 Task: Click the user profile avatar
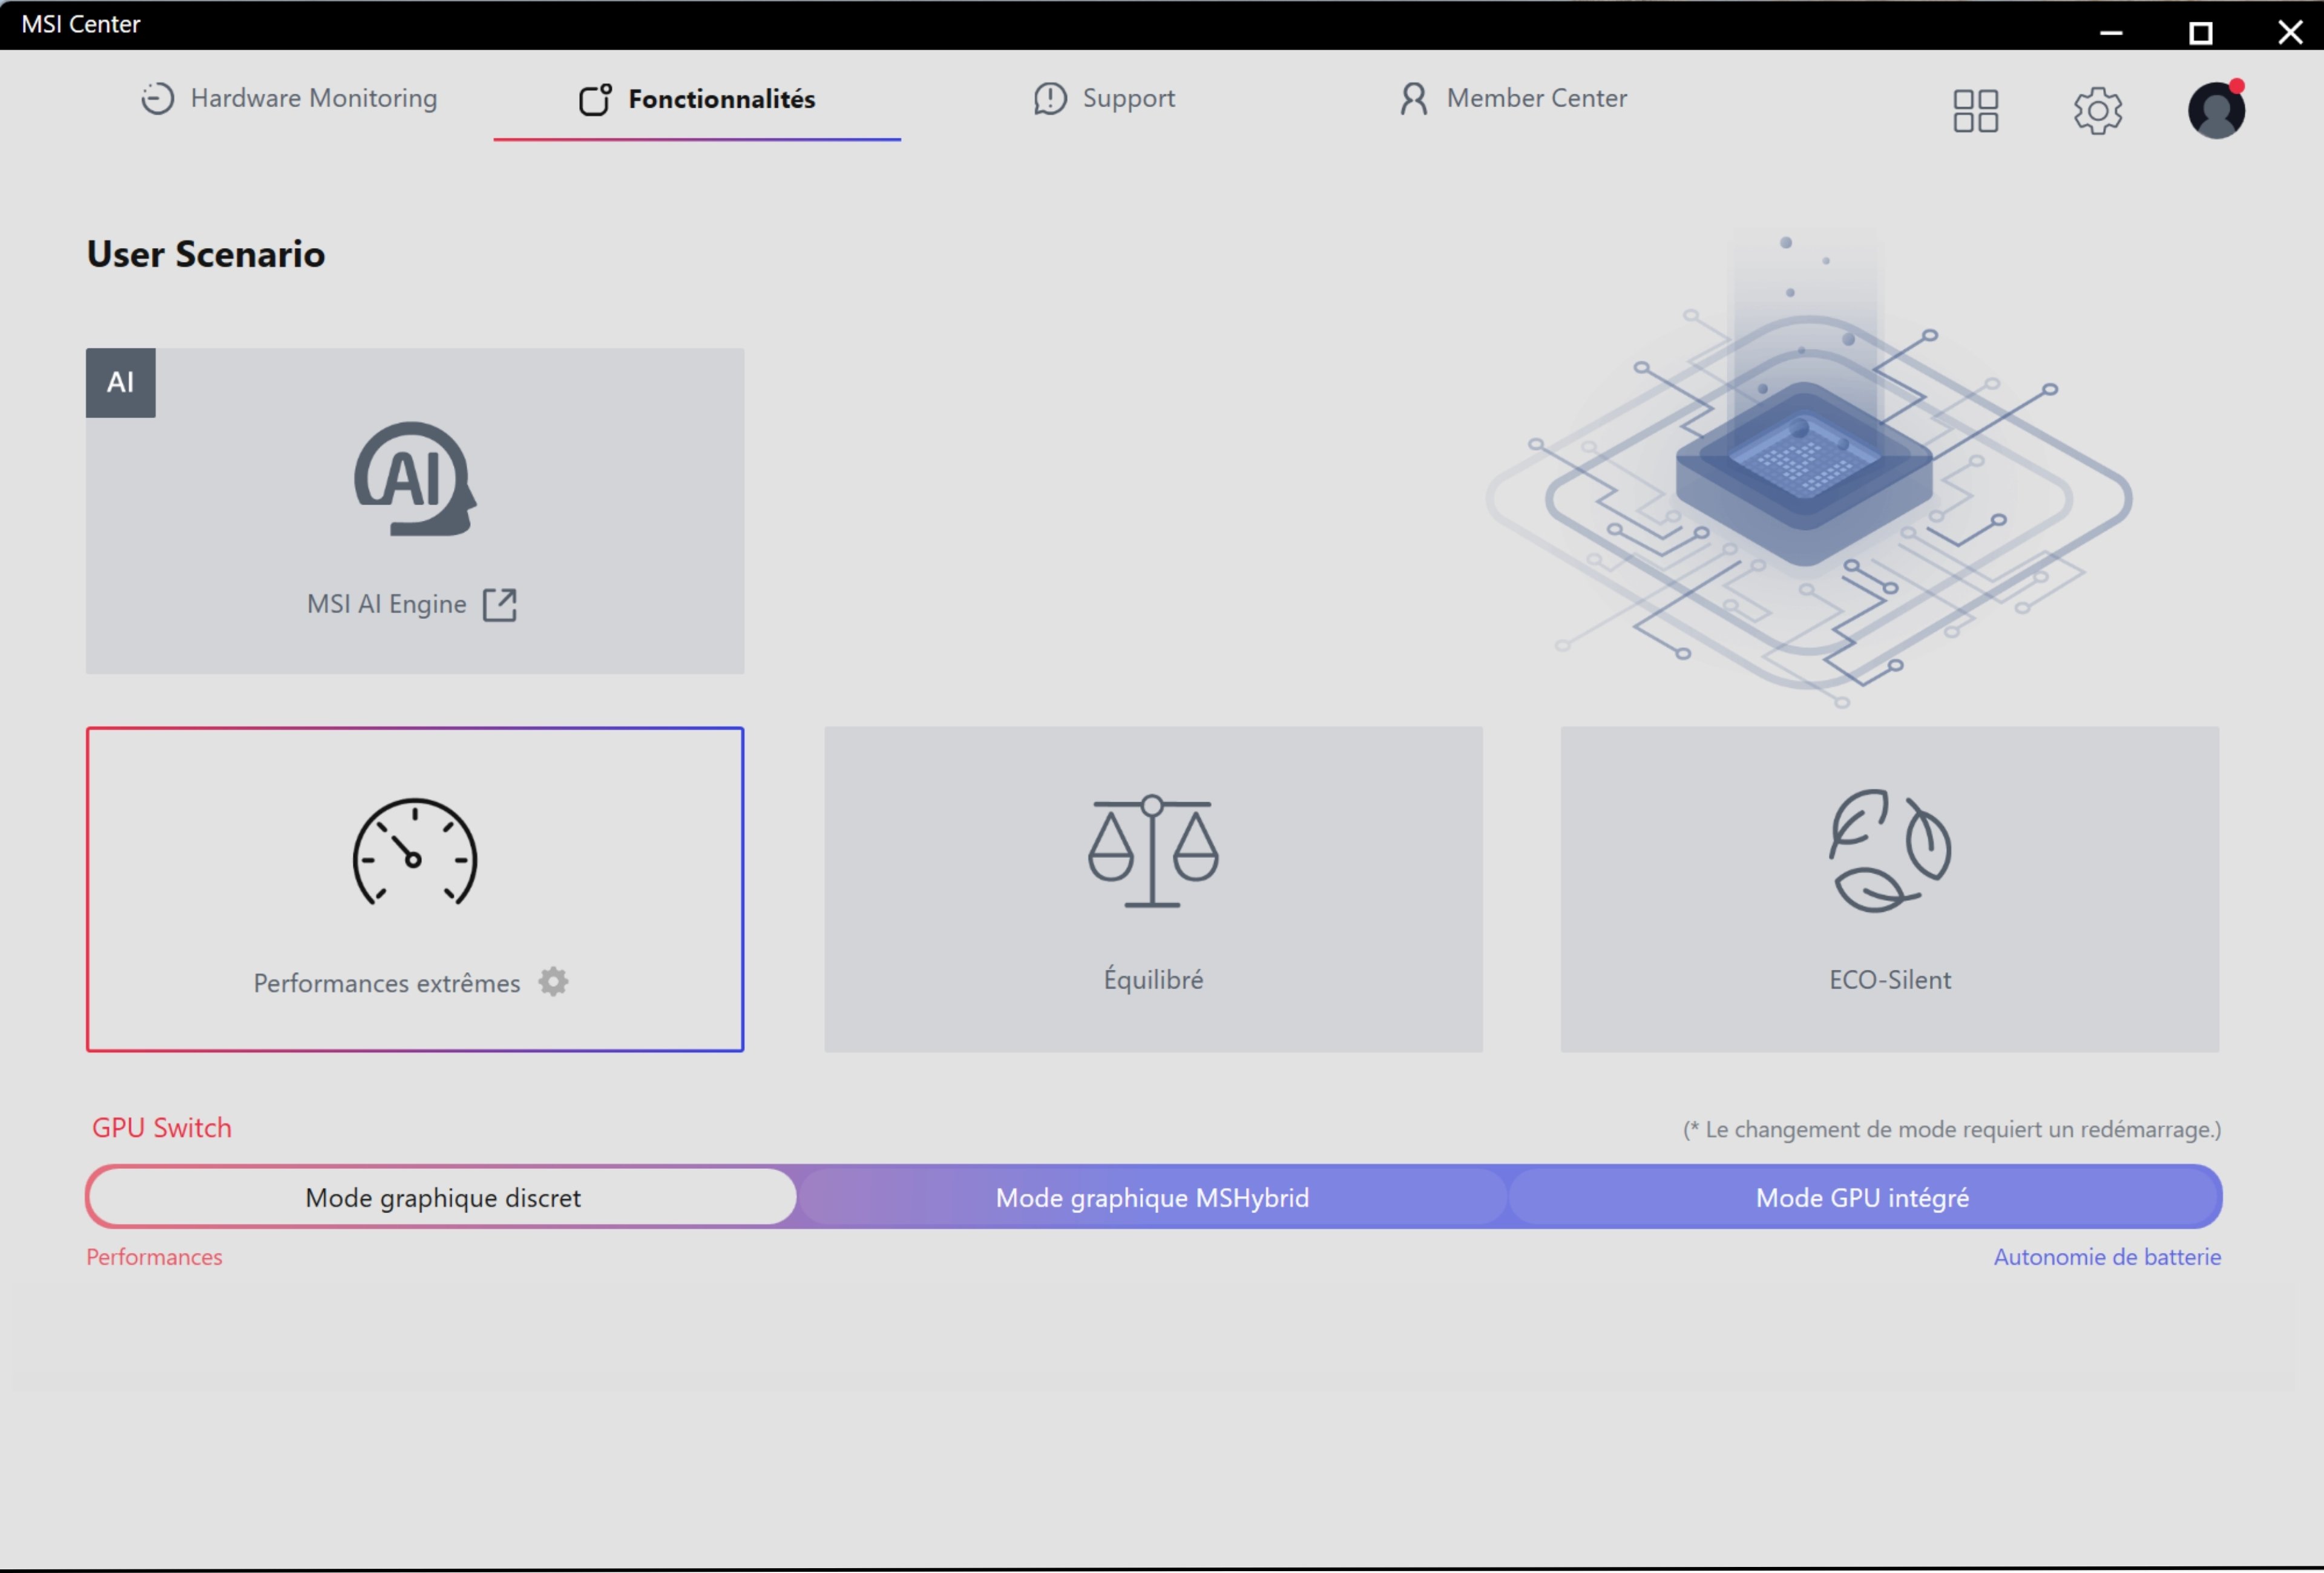(x=2216, y=109)
